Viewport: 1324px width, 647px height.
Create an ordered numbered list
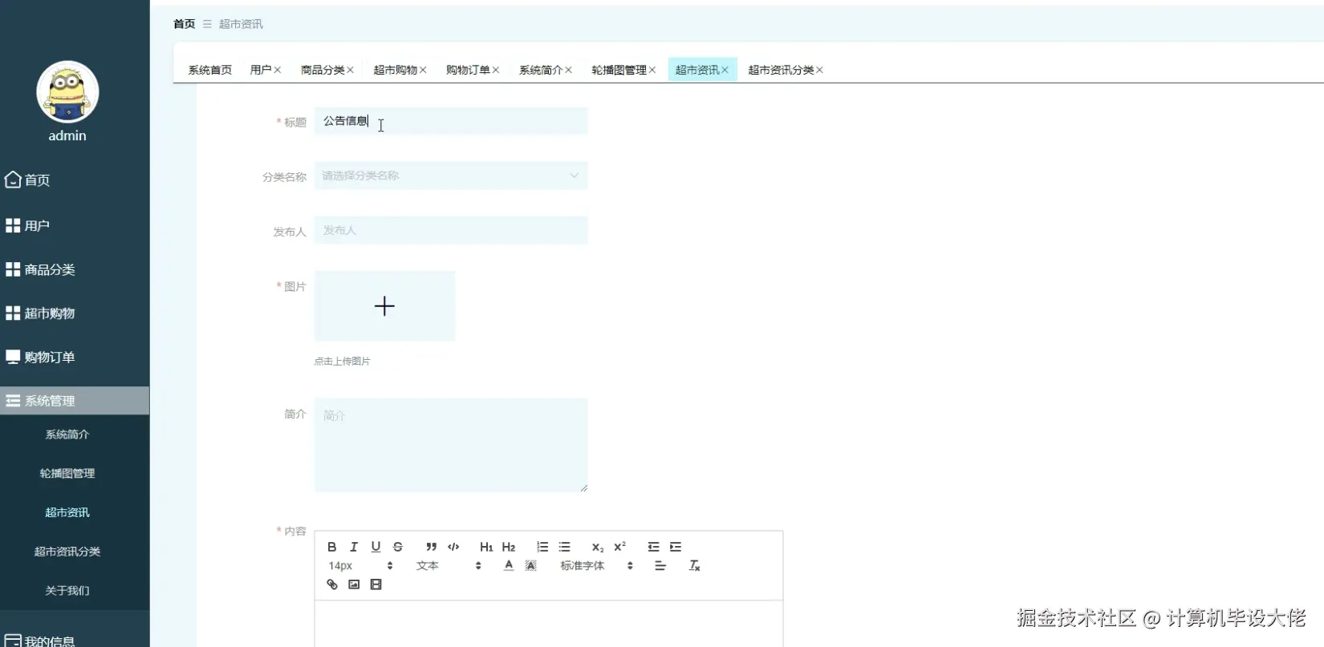click(542, 547)
